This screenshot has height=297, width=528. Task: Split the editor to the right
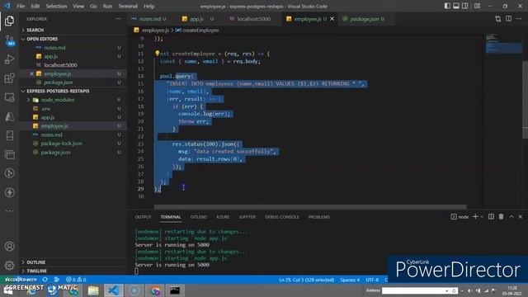click(508, 19)
